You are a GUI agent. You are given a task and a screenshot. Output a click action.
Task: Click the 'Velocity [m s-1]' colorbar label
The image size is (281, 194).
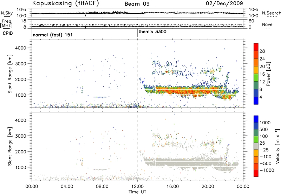(x=277, y=146)
